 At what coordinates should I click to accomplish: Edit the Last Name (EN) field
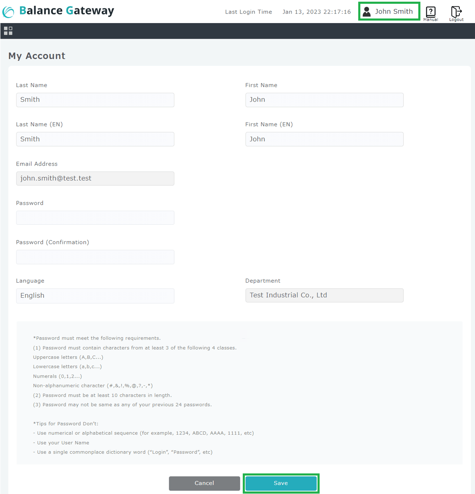pyautogui.click(x=95, y=139)
